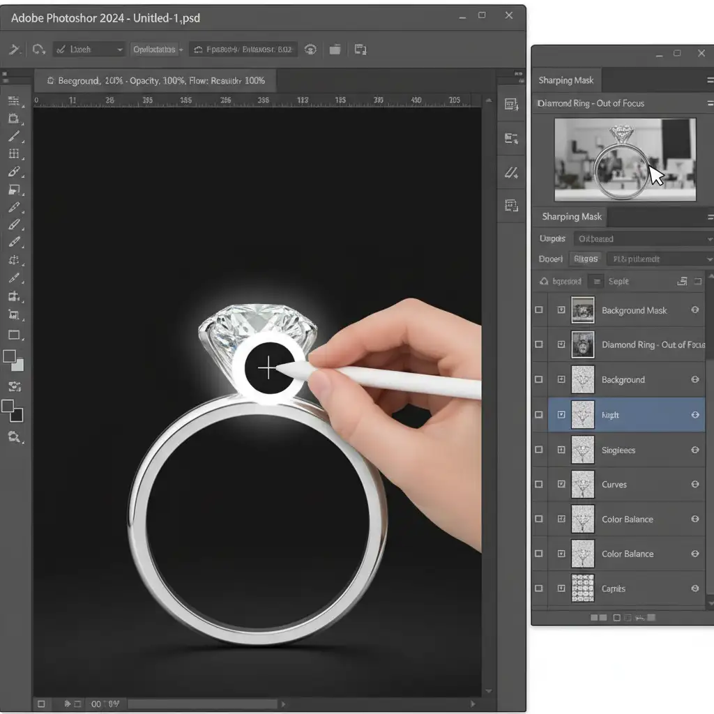Click the grid tool icon in left toolbar

pyautogui.click(x=14, y=153)
